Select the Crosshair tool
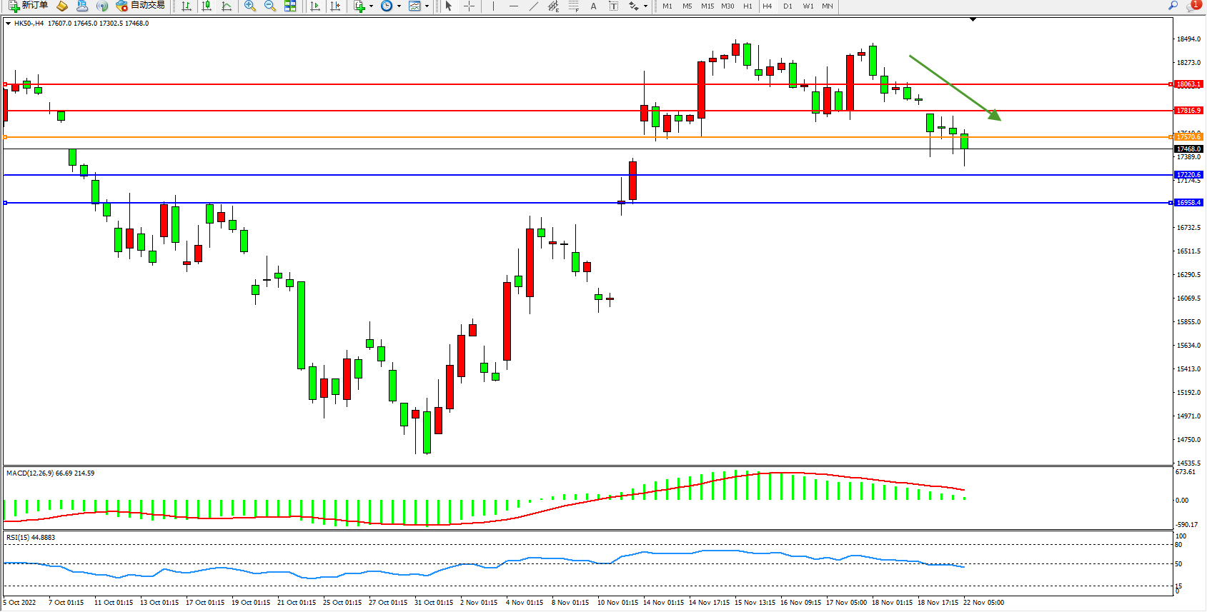 [470, 6]
